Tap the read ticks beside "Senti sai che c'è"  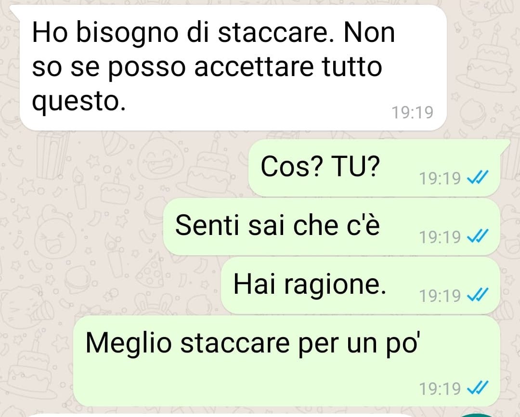click(x=478, y=236)
